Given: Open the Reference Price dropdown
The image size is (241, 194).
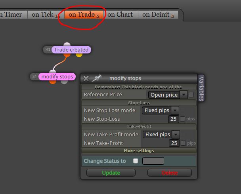Looking at the screenshot, I should point(168,95).
